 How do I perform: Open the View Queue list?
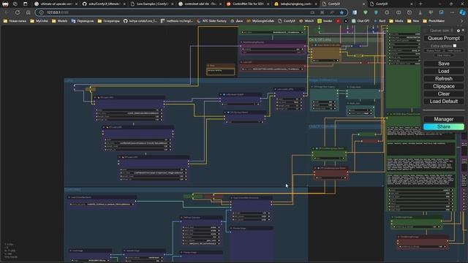(454, 50)
